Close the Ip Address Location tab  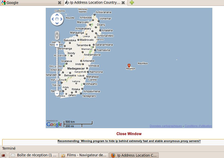(x=123, y=3)
